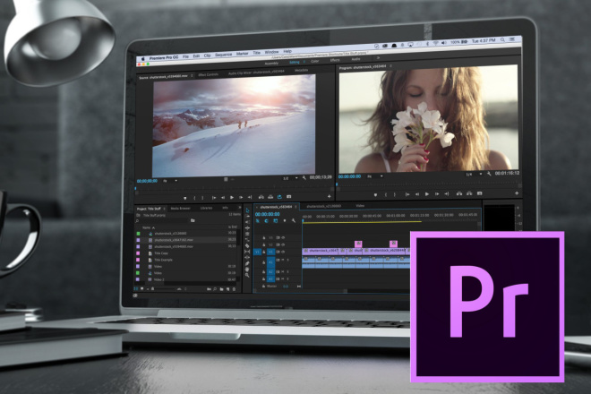
Task: Switch to the Audio workspace
Action: 355,59
